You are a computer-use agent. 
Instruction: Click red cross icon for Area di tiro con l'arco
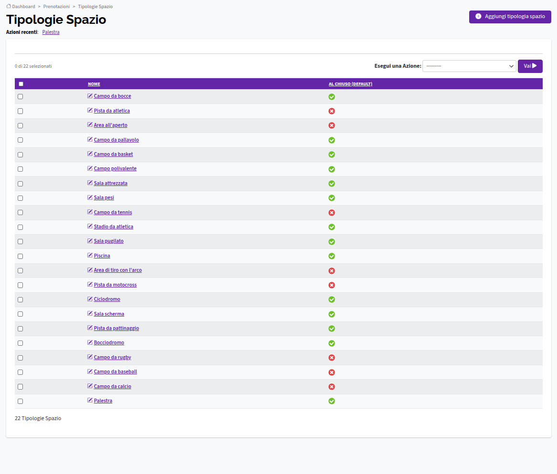331,271
